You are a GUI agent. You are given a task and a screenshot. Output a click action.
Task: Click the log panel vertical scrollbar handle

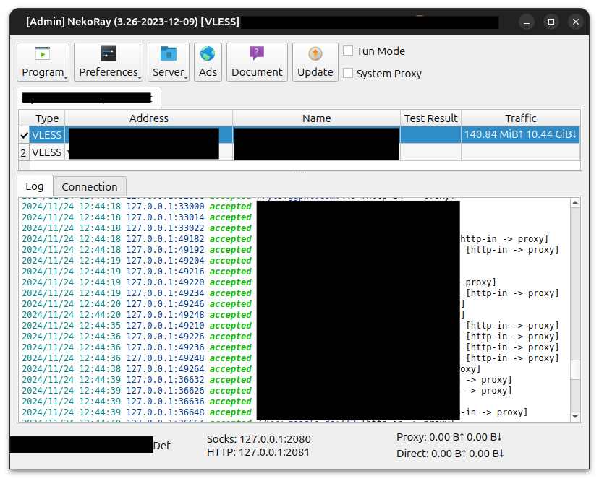click(x=575, y=370)
